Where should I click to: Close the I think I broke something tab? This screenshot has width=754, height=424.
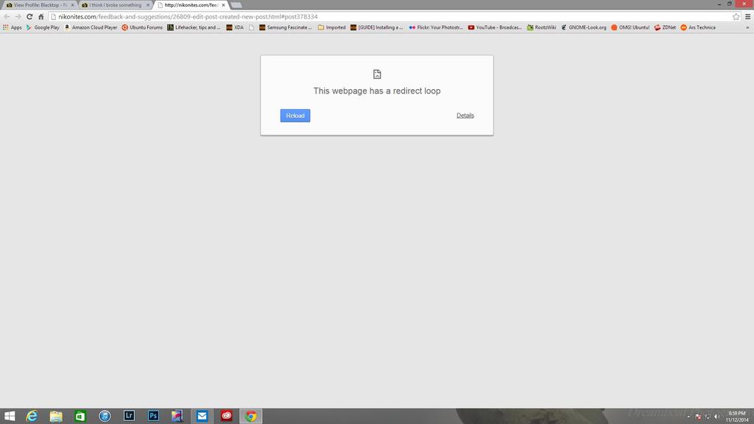pyautogui.click(x=148, y=4)
